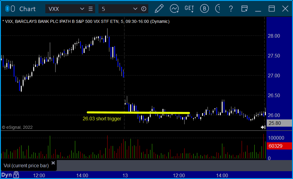Expand the 5 interval dropdown arrow
The width and height of the screenshot is (293, 179).
[135, 9]
